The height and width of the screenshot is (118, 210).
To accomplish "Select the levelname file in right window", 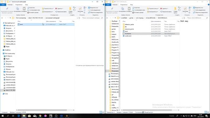I will pyautogui.click(x=151, y=34).
